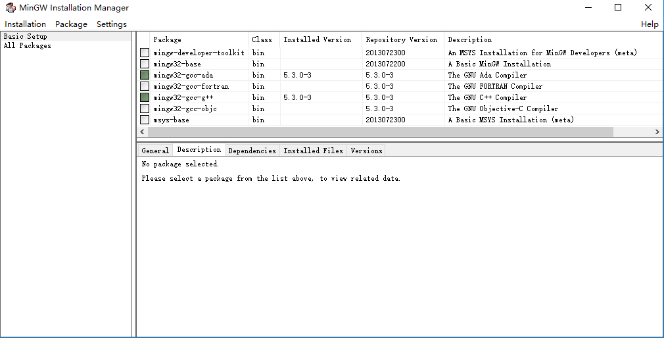Click 'A Basic MSYS Installation (meta)' description
The image size is (664, 338).
[511, 120]
